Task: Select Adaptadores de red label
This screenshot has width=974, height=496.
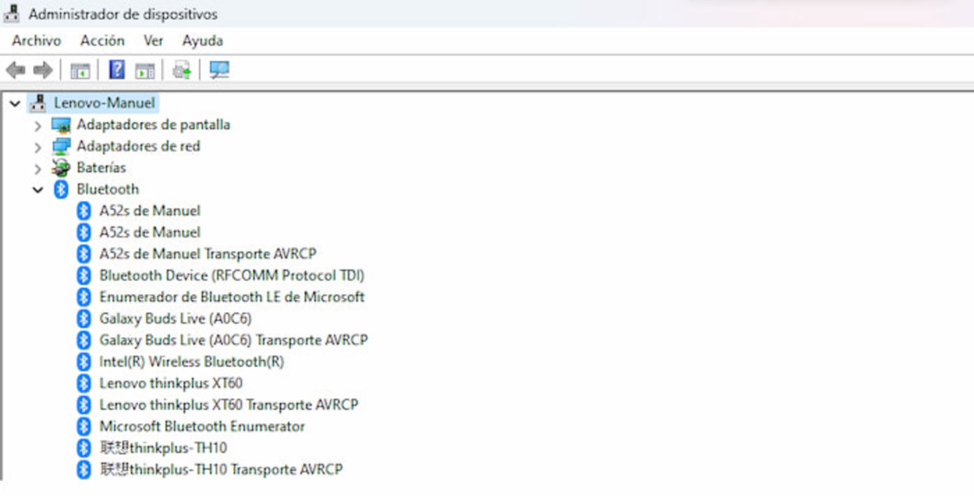Action: tap(139, 146)
